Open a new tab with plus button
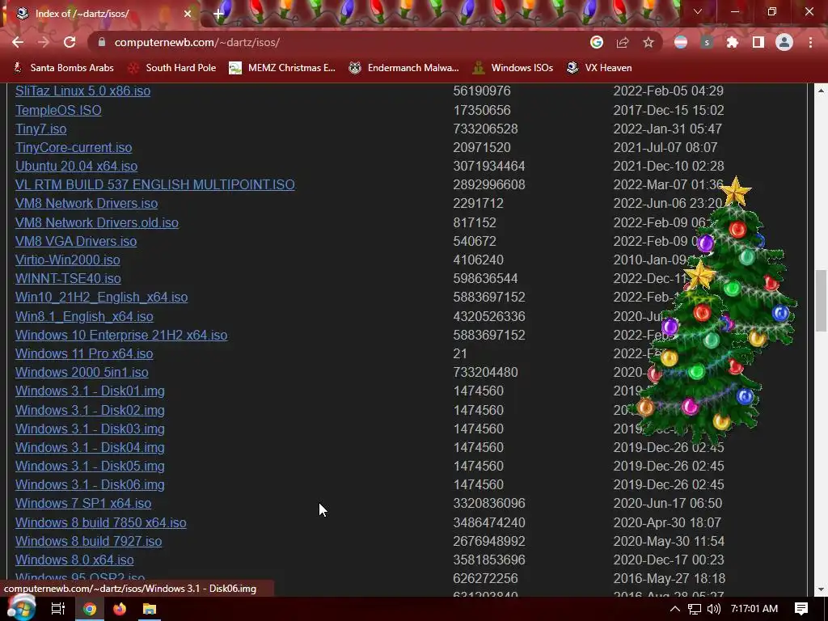Viewport: 828px width, 621px height. 218,14
